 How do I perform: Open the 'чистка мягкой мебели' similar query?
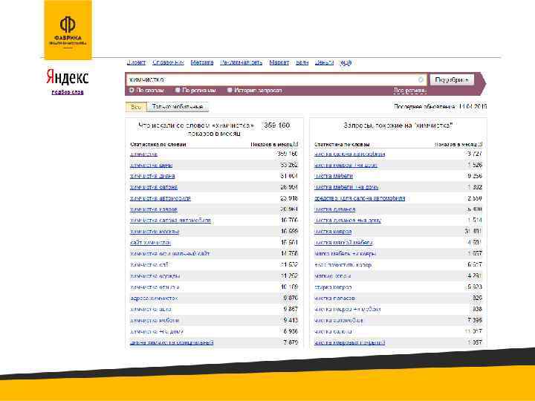point(343,242)
